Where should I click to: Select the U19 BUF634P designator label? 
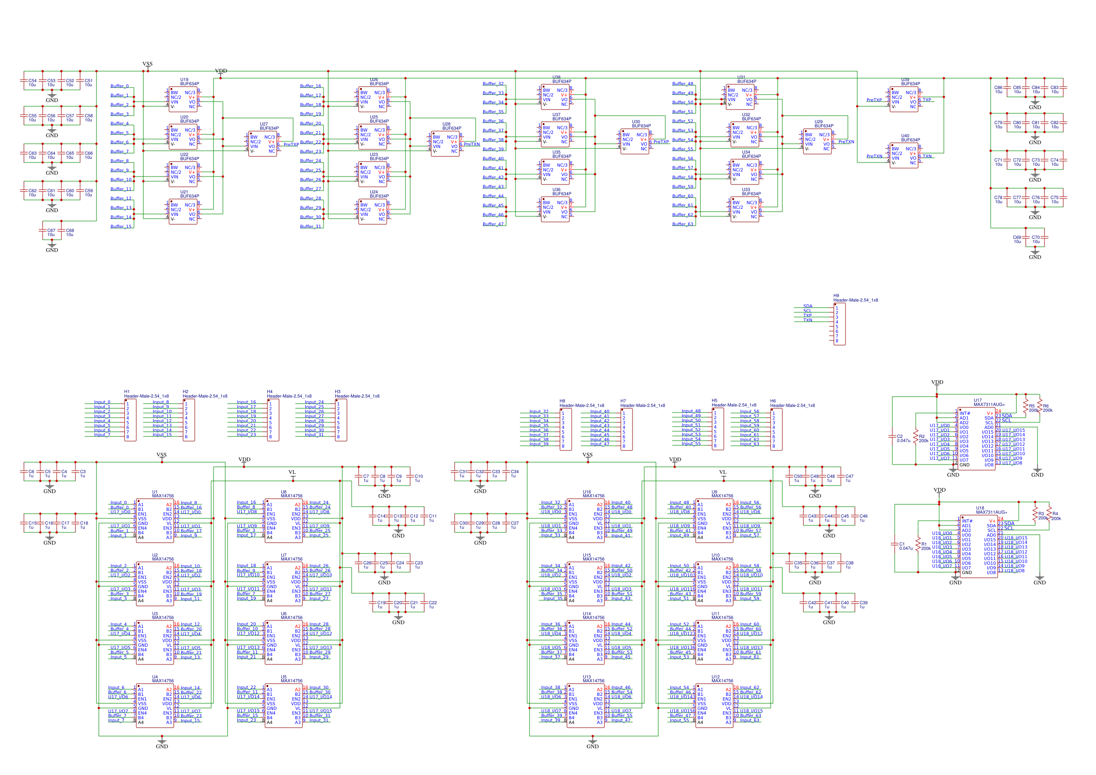coord(190,81)
